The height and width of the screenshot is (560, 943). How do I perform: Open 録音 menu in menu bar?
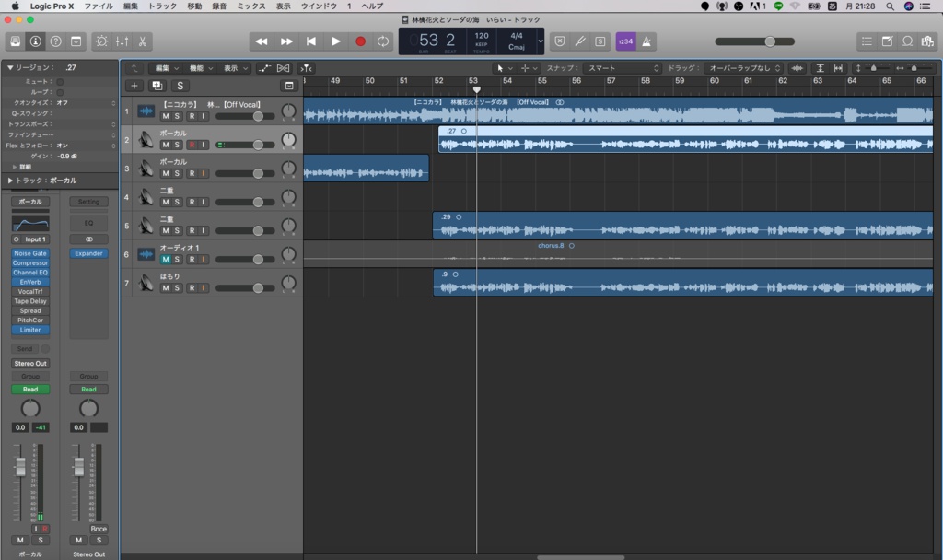[219, 6]
